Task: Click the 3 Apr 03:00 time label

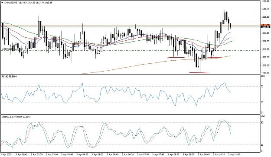Action: click(52, 154)
